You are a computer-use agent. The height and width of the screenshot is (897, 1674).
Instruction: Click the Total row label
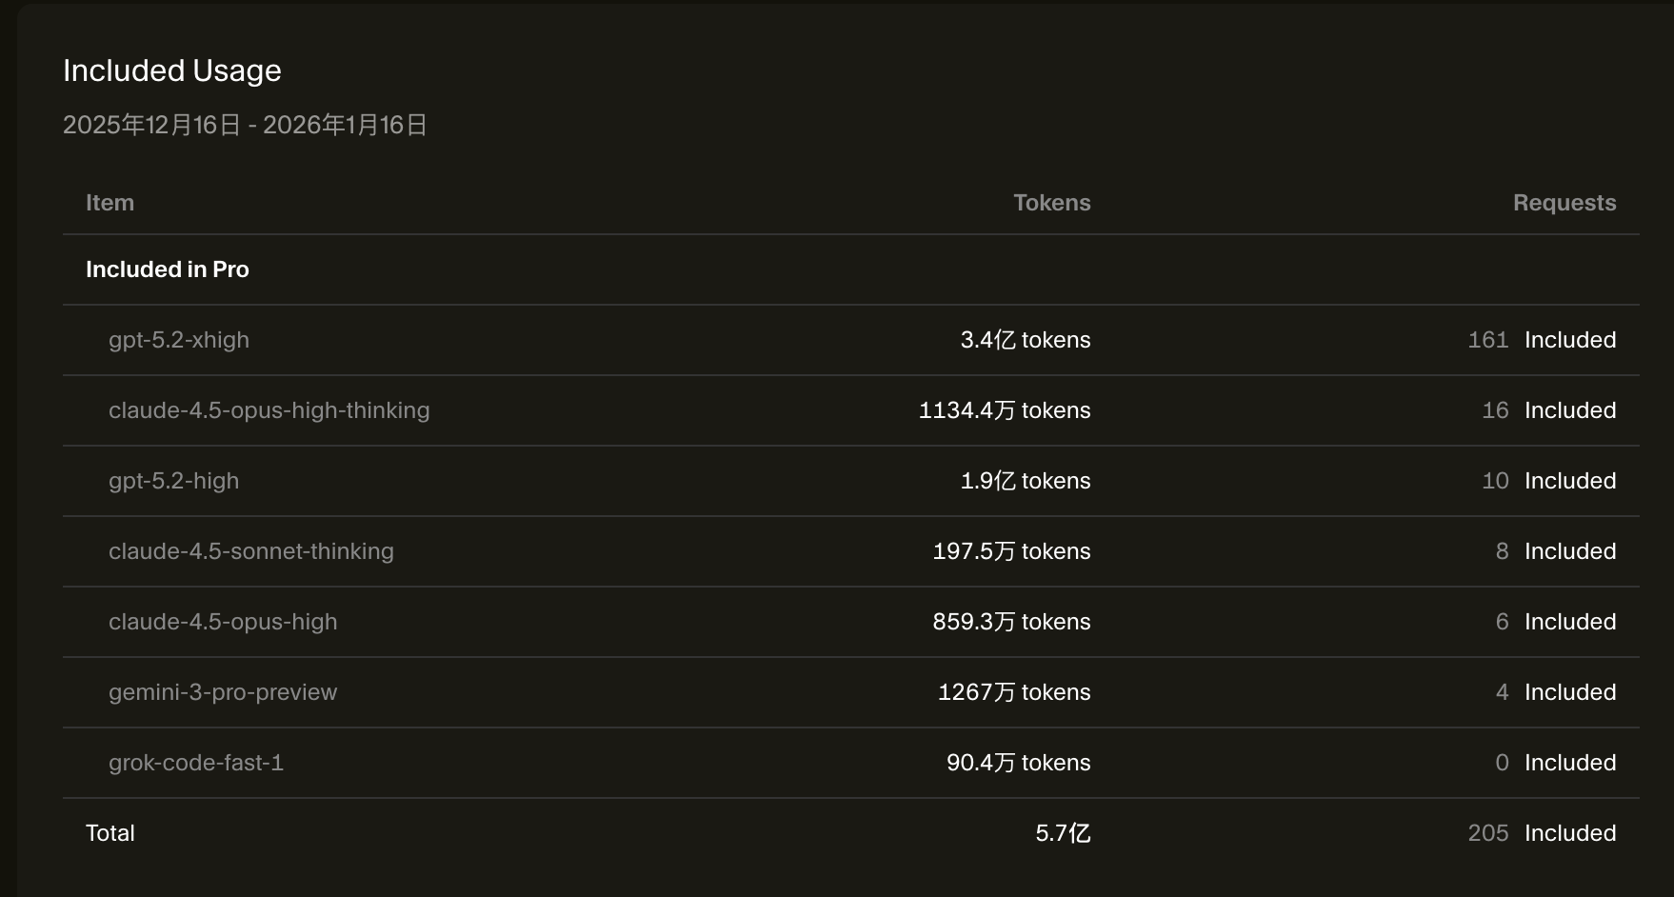pos(110,833)
